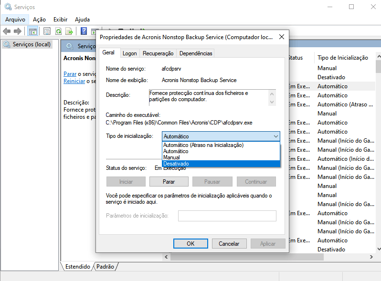
Task: Choose Automático option in dropdown list
Action: click(x=221, y=151)
